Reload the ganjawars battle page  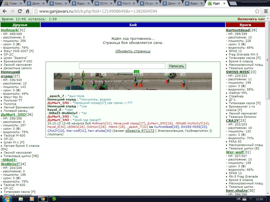pos(20,11)
